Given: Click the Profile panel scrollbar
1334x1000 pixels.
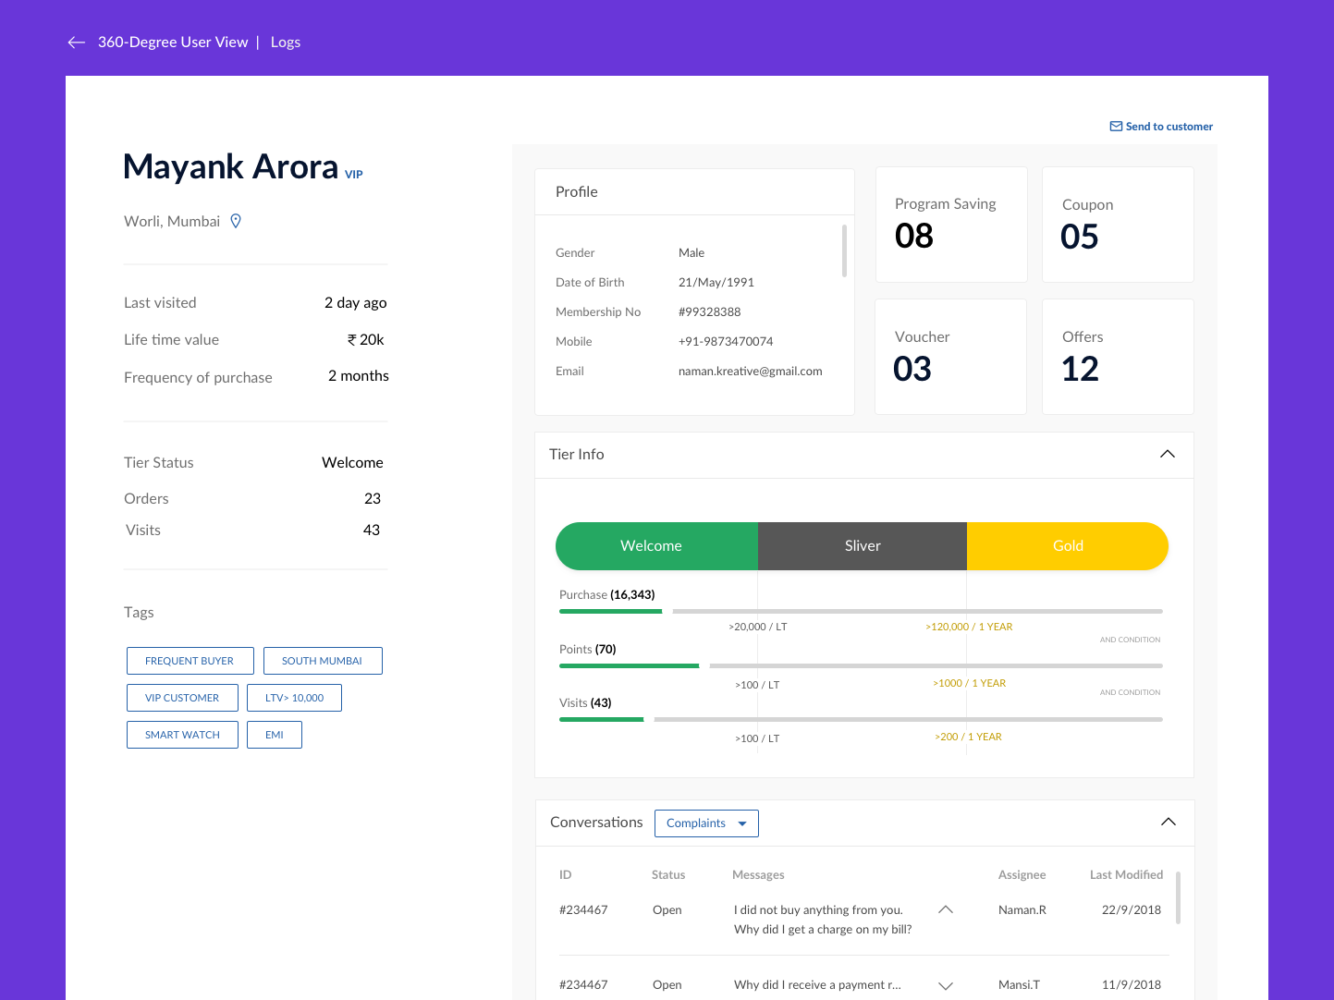Looking at the screenshot, I should point(844,250).
